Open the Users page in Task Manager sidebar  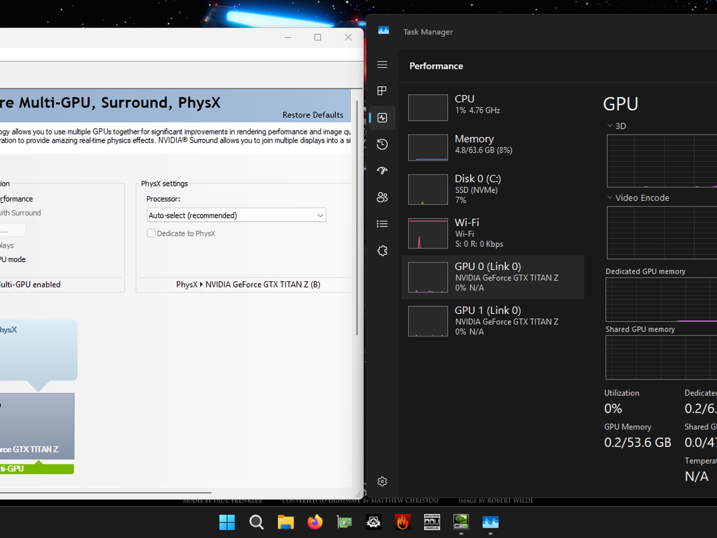point(382,197)
